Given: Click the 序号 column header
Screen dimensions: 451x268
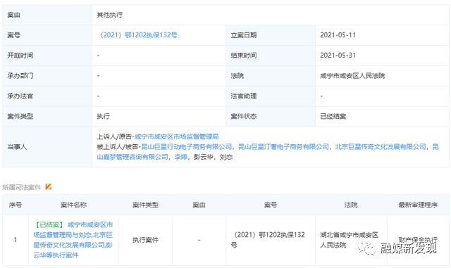Looking at the screenshot, I should tap(16, 205).
